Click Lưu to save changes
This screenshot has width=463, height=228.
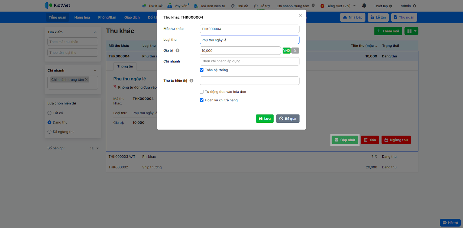coord(265,119)
